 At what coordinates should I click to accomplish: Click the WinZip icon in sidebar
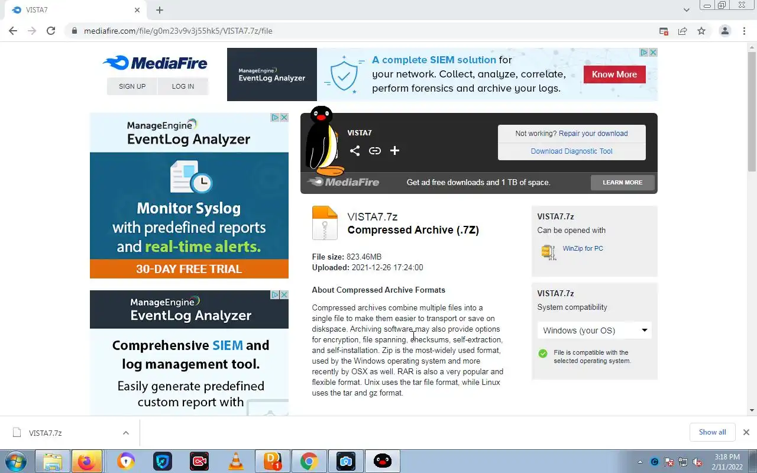pyautogui.click(x=549, y=252)
